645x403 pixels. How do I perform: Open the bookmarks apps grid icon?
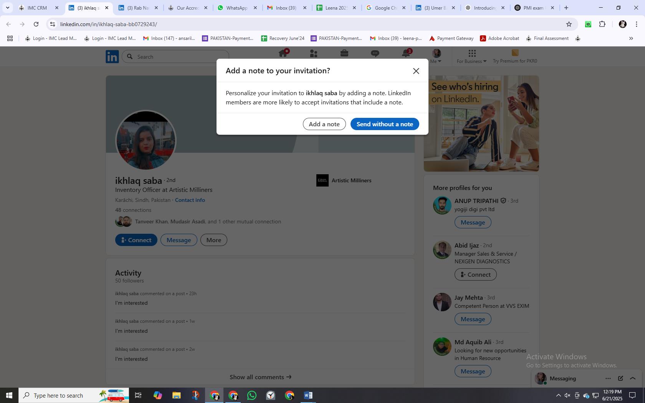pos(10,38)
